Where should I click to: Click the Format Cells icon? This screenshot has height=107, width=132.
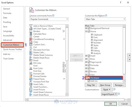[31, 74]
